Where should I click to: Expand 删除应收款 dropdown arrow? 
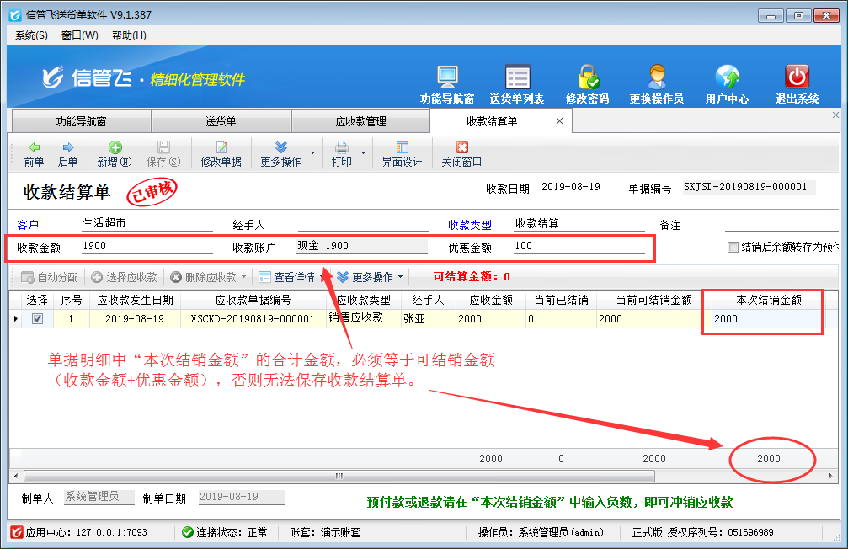point(244,277)
